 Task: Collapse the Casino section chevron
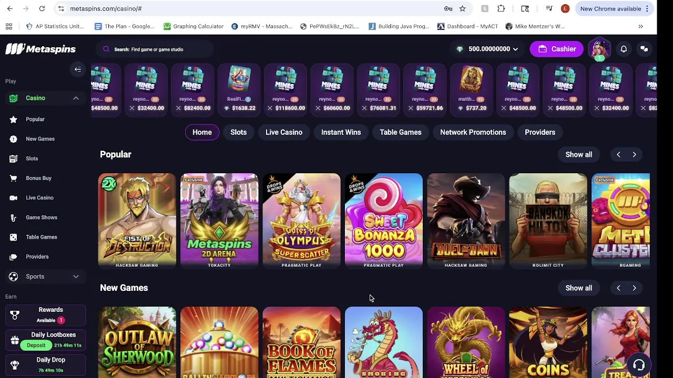point(76,98)
